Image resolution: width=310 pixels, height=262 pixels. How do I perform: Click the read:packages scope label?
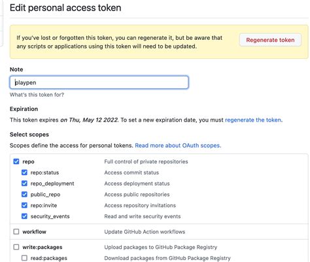pos(49,258)
